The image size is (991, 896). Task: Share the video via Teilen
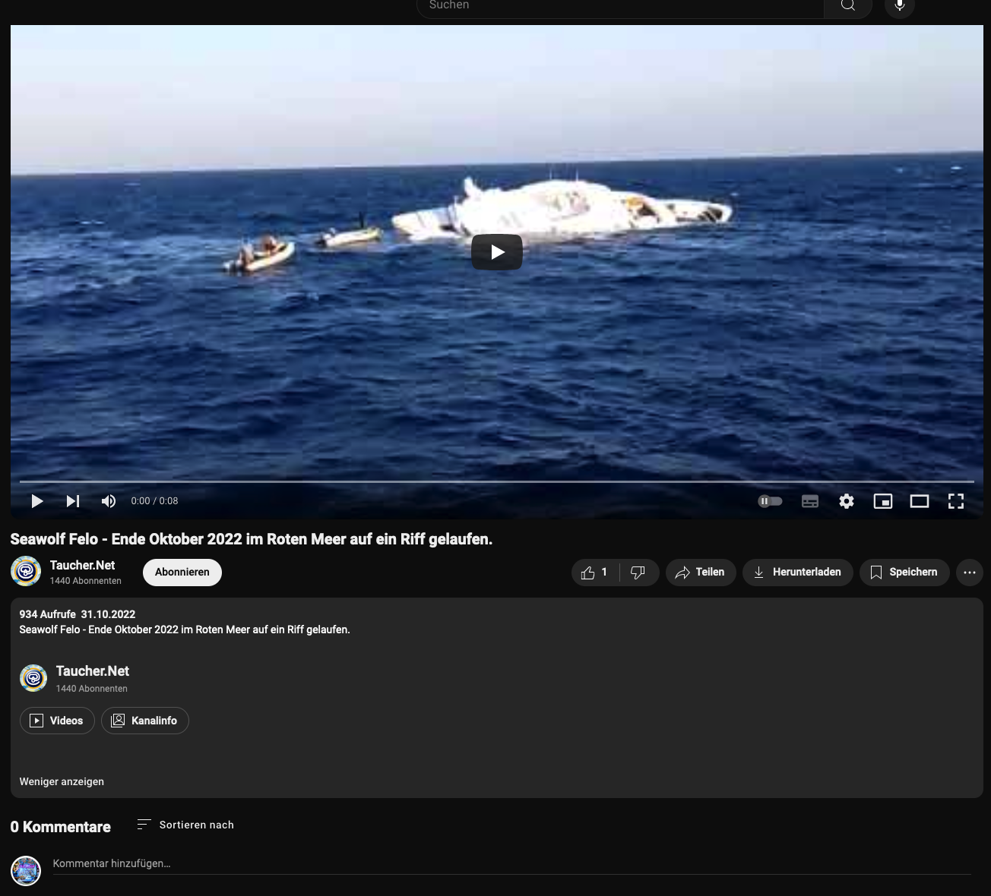(x=701, y=573)
